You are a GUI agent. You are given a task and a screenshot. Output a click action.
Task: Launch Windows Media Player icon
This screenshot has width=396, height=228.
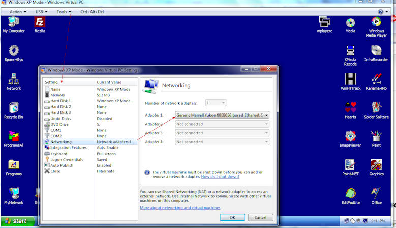(x=376, y=27)
